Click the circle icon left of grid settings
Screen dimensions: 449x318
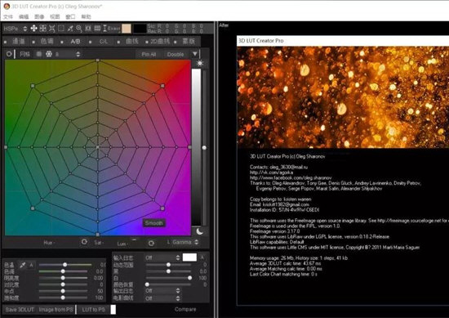(9, 54)
